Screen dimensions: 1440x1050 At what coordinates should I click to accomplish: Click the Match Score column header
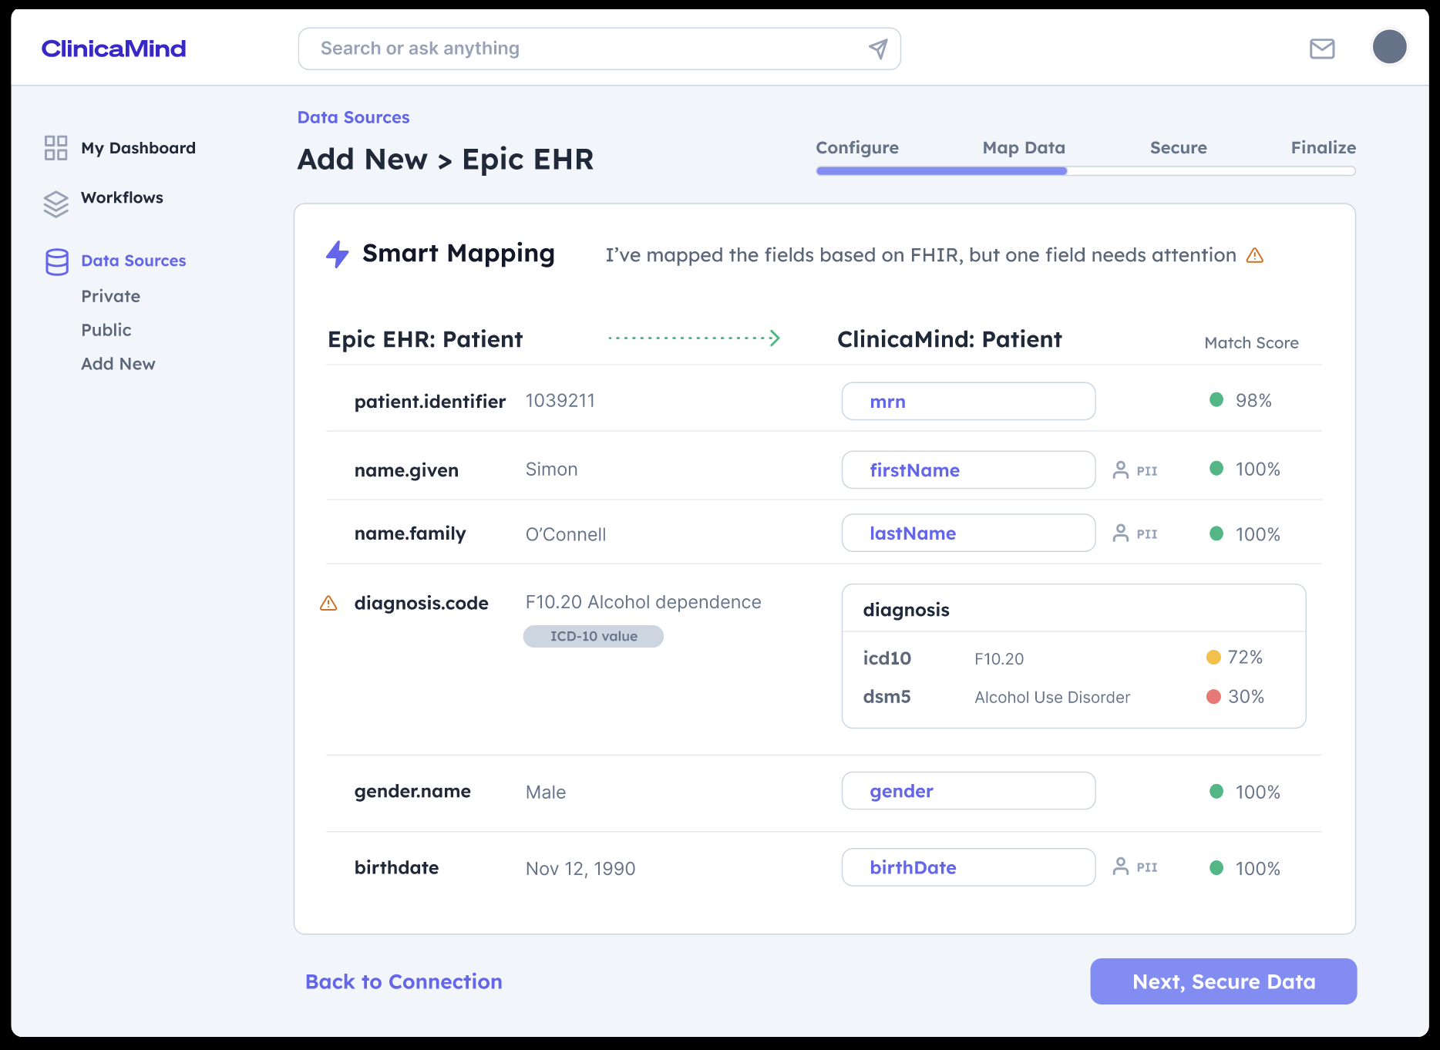tap(1251, 343)
